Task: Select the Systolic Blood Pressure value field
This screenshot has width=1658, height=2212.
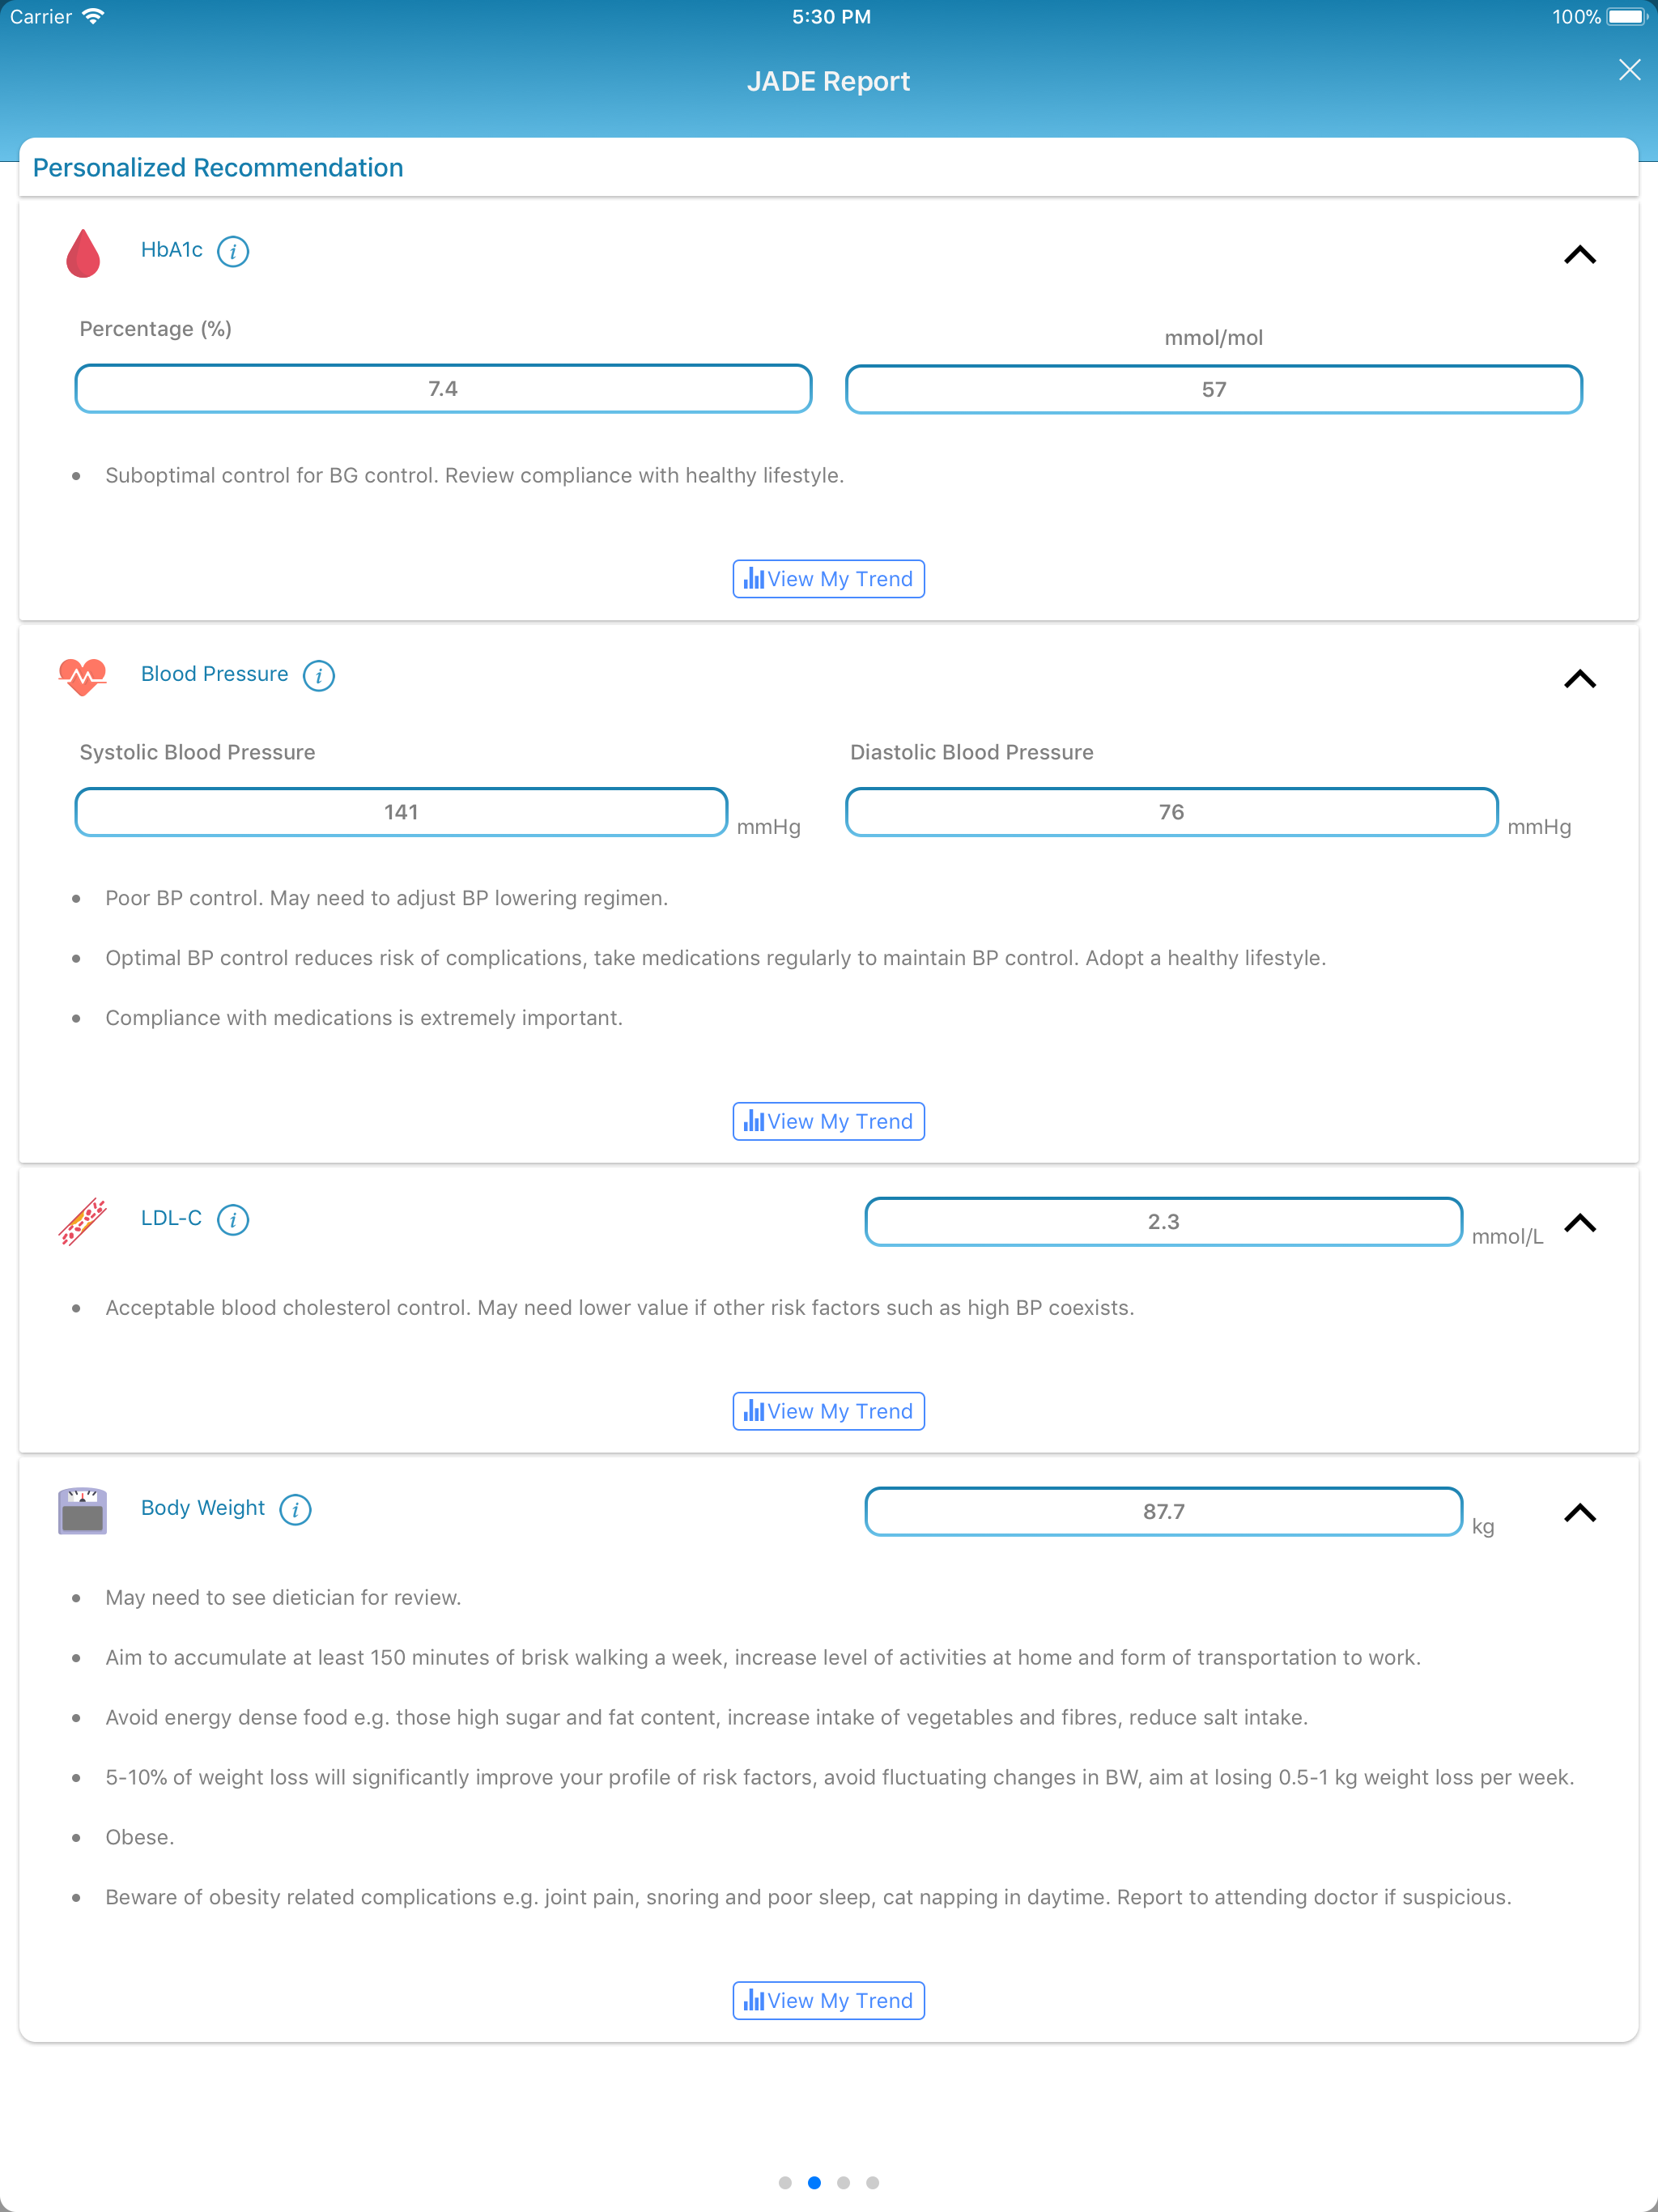Action: (400, 812)
